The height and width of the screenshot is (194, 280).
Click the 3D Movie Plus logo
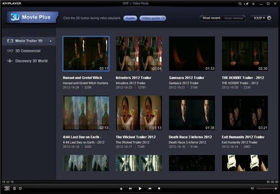pos(32,17)
